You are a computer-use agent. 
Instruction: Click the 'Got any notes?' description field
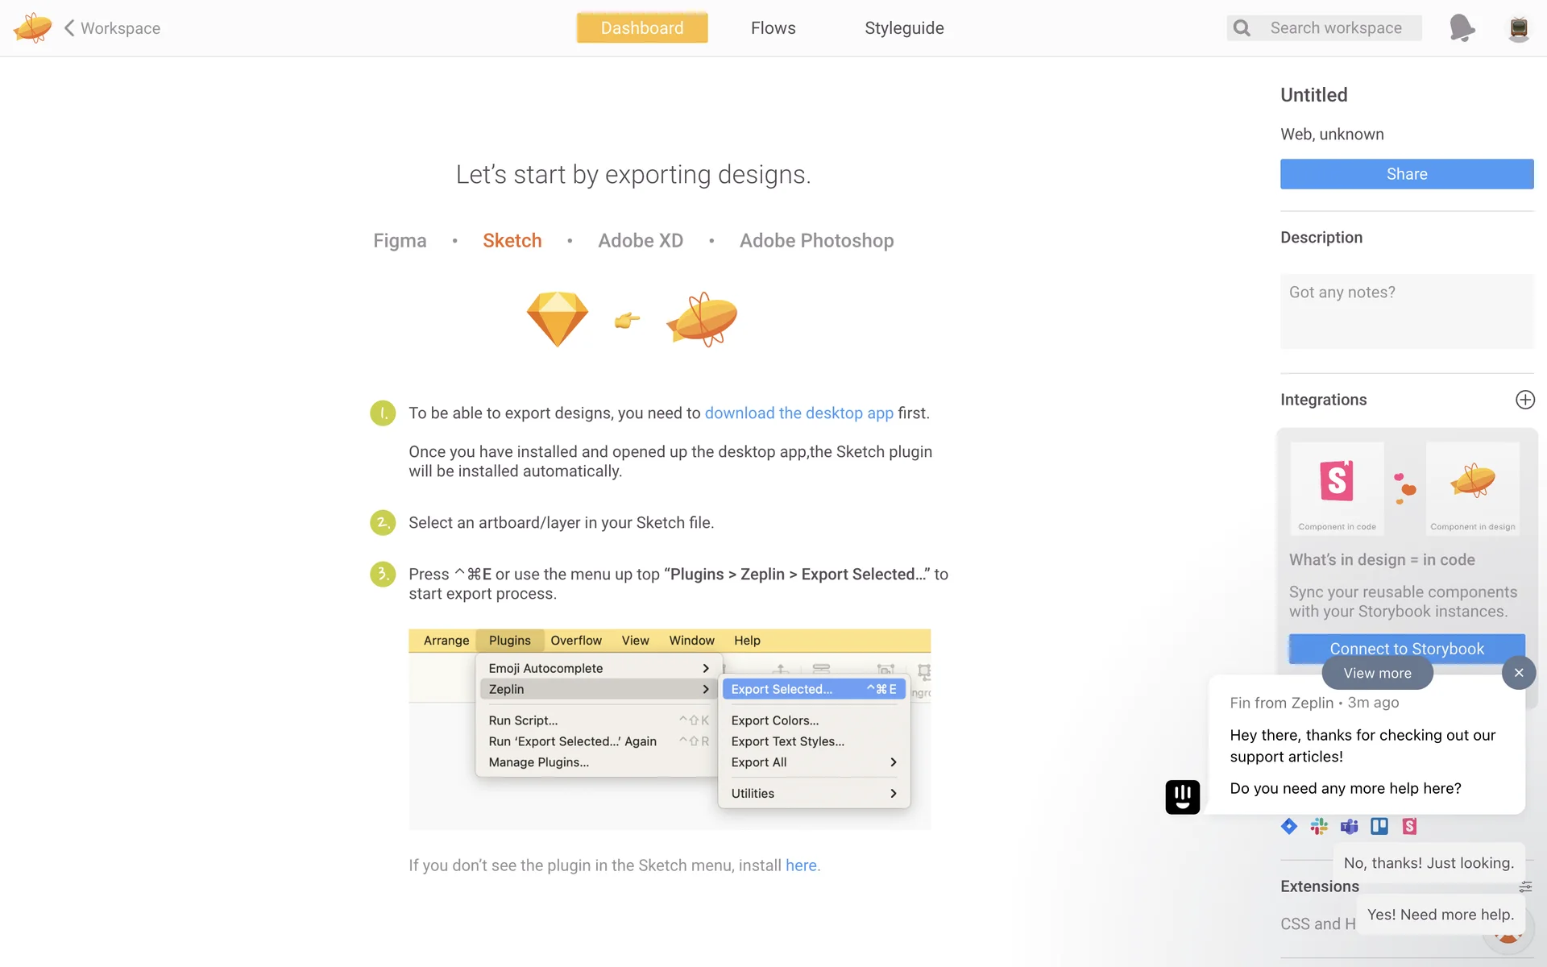1406,311
